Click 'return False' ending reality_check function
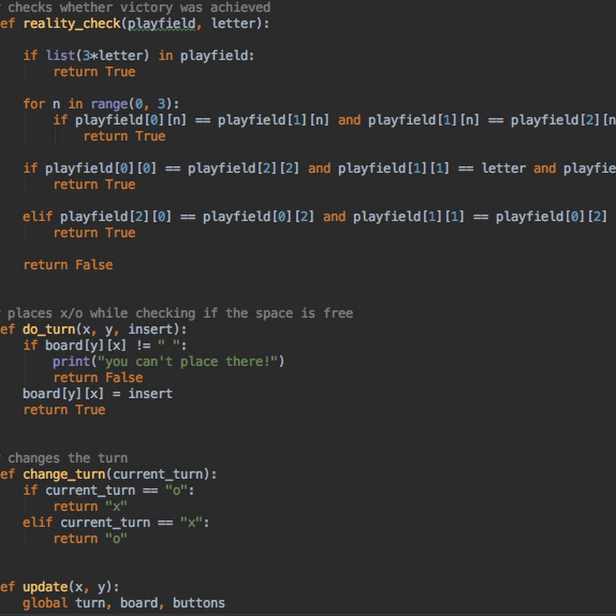Viewport: 616px width, 616px height. click(68, 265)
